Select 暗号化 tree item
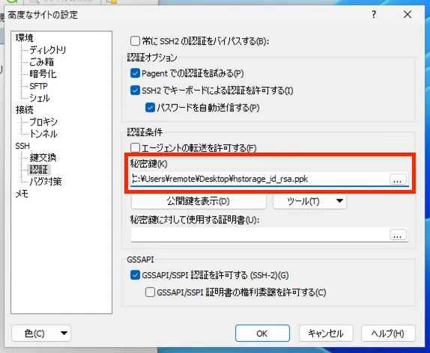This screenshot has width=430, height=353. click(43, 74)
